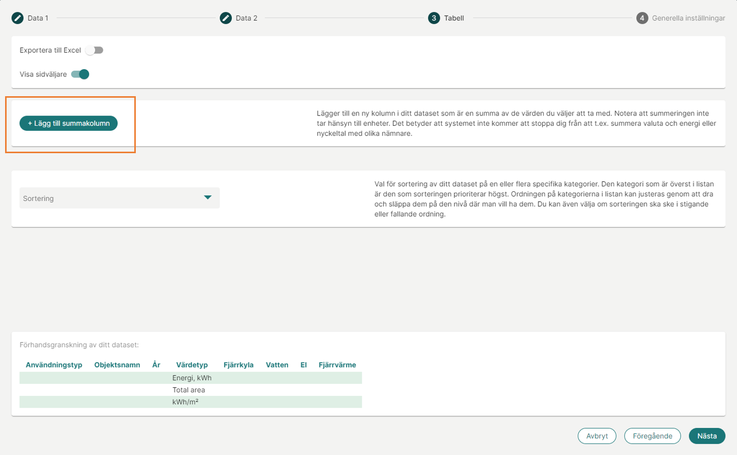Click the Användningstyp column header

click(54, 365)
